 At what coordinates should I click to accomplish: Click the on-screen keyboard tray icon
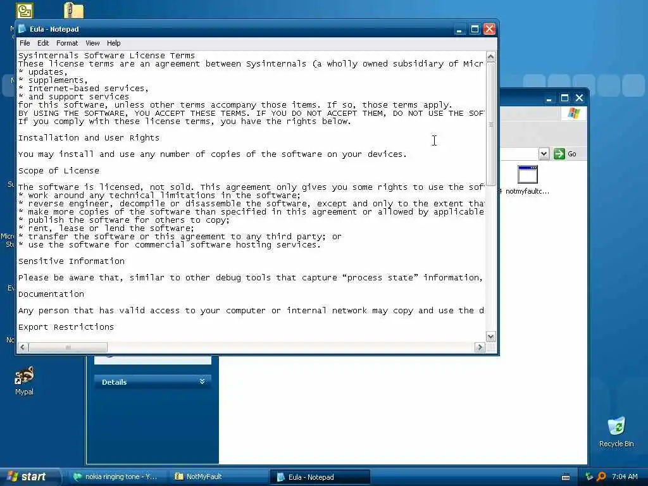pyautogui.click(x=566, y=477)
